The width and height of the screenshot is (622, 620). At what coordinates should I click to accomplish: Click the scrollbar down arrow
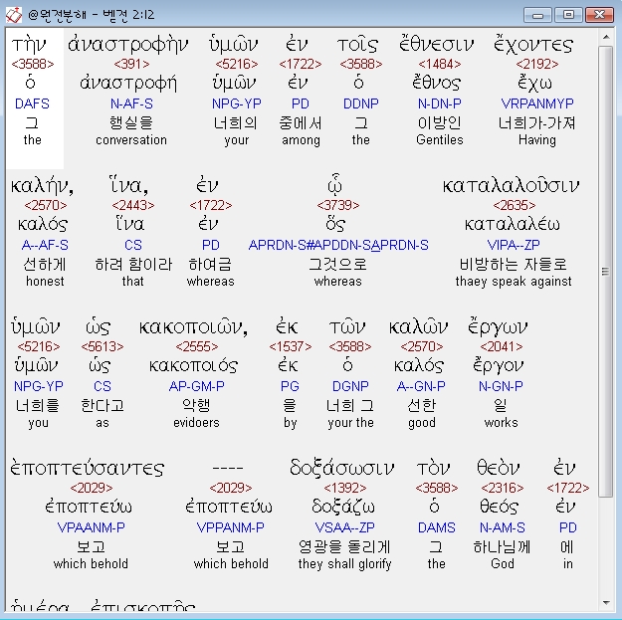tap(606, 603)
